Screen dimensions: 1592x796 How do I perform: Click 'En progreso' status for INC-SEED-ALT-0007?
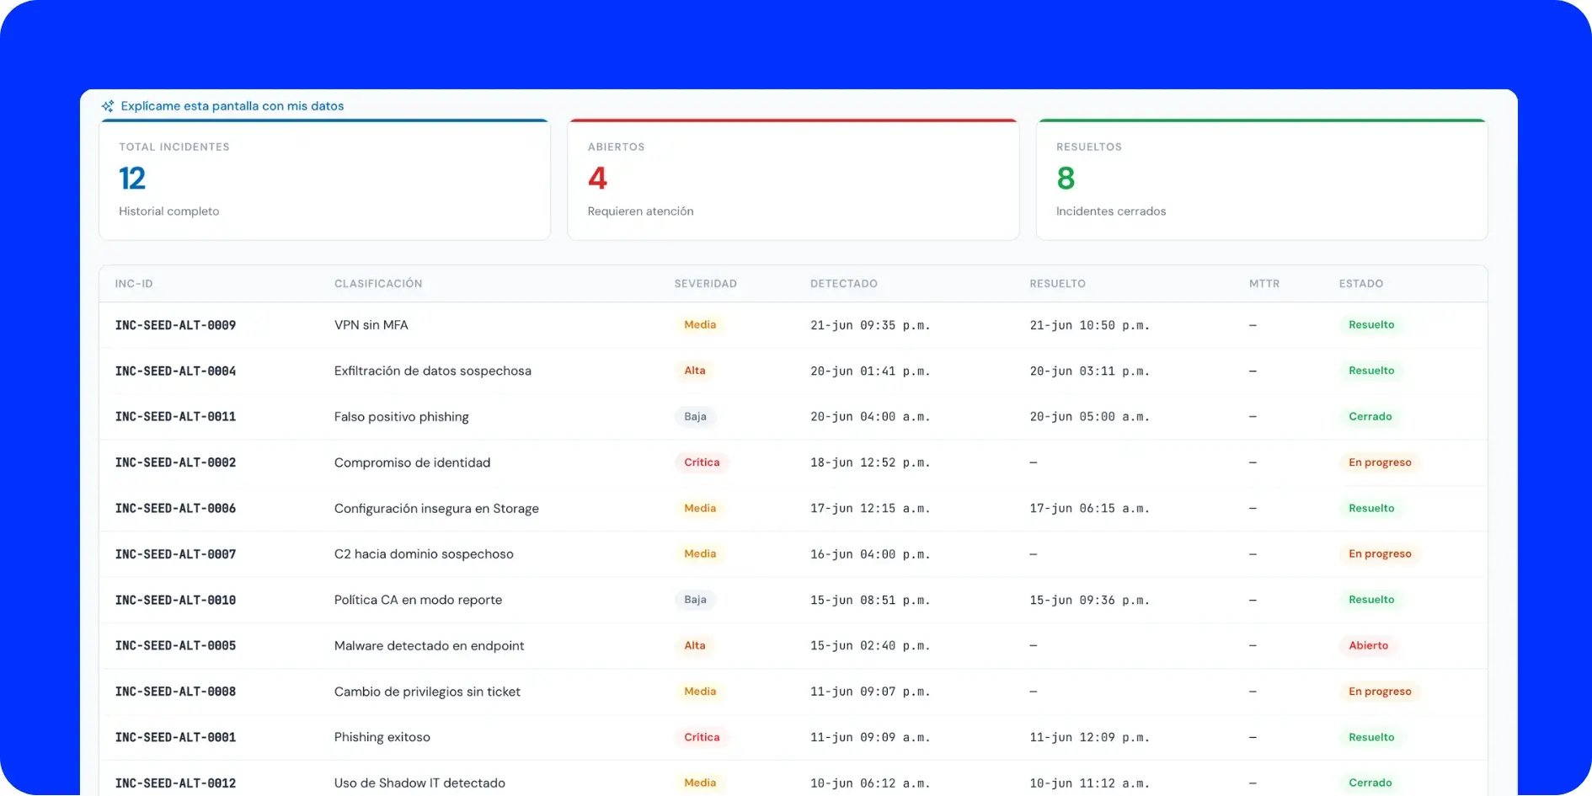pos(1380,554)
